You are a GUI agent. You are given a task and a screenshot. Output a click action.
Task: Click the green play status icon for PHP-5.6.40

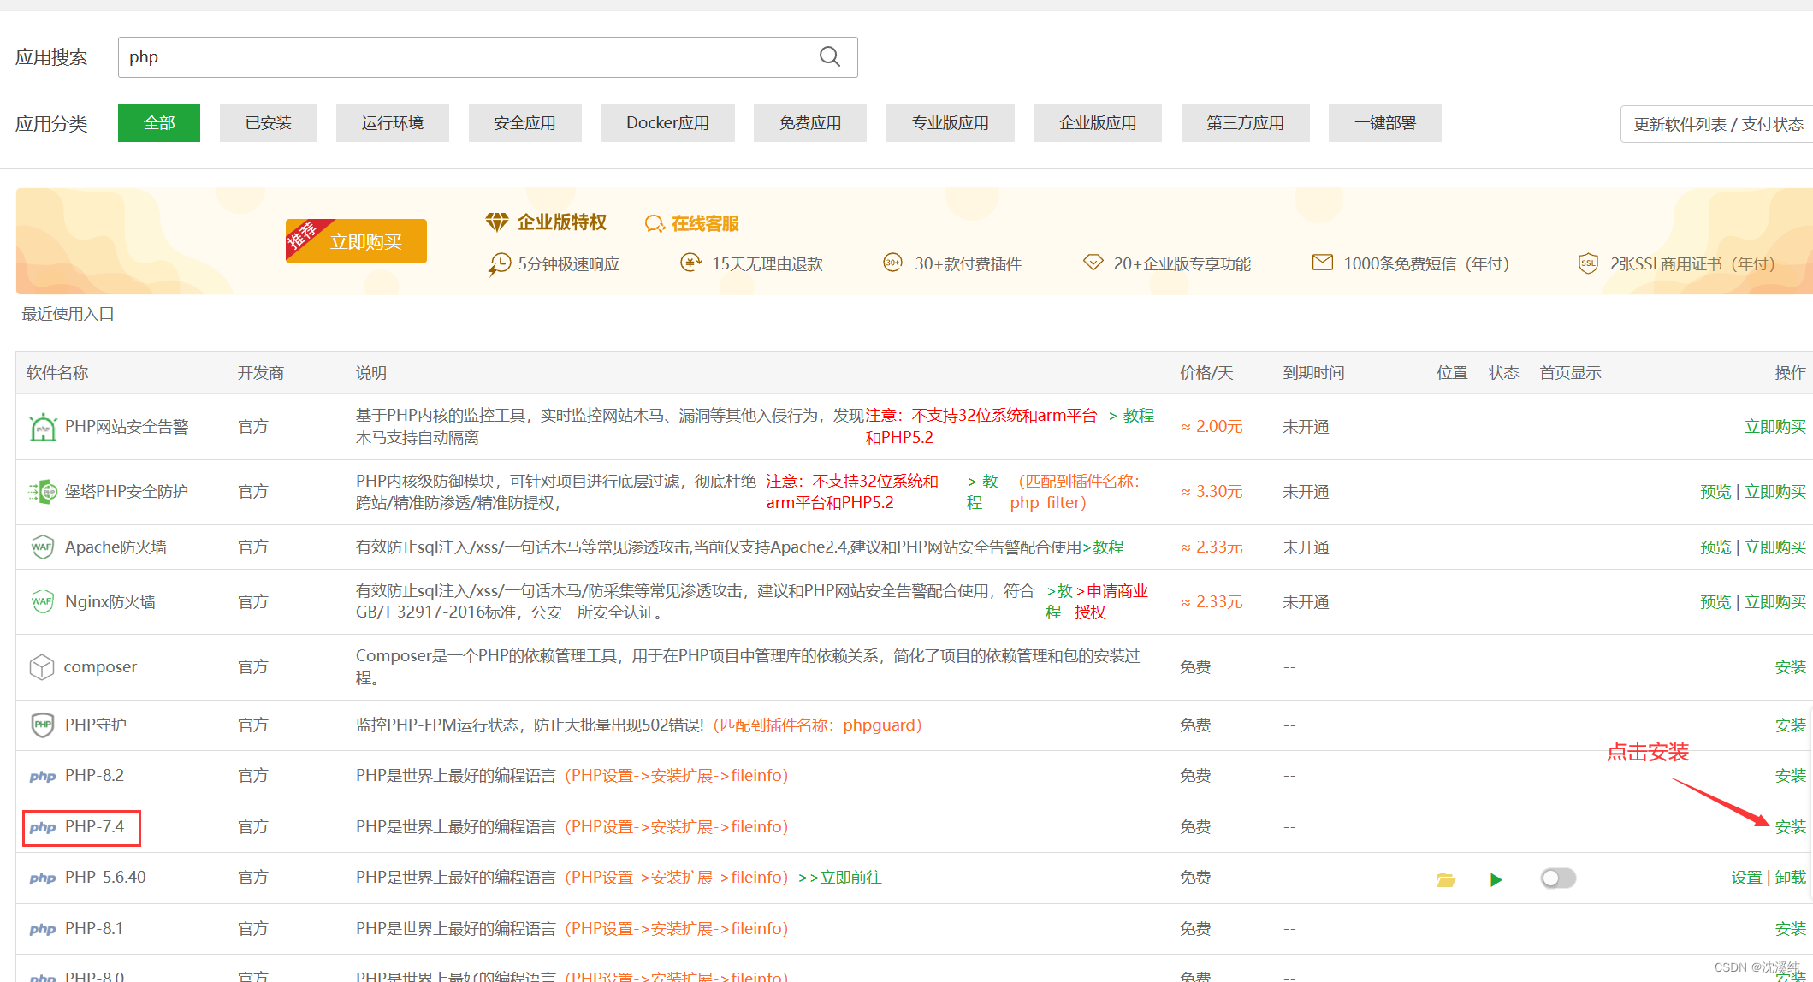pyautogui.click(x=1496, y=879)
